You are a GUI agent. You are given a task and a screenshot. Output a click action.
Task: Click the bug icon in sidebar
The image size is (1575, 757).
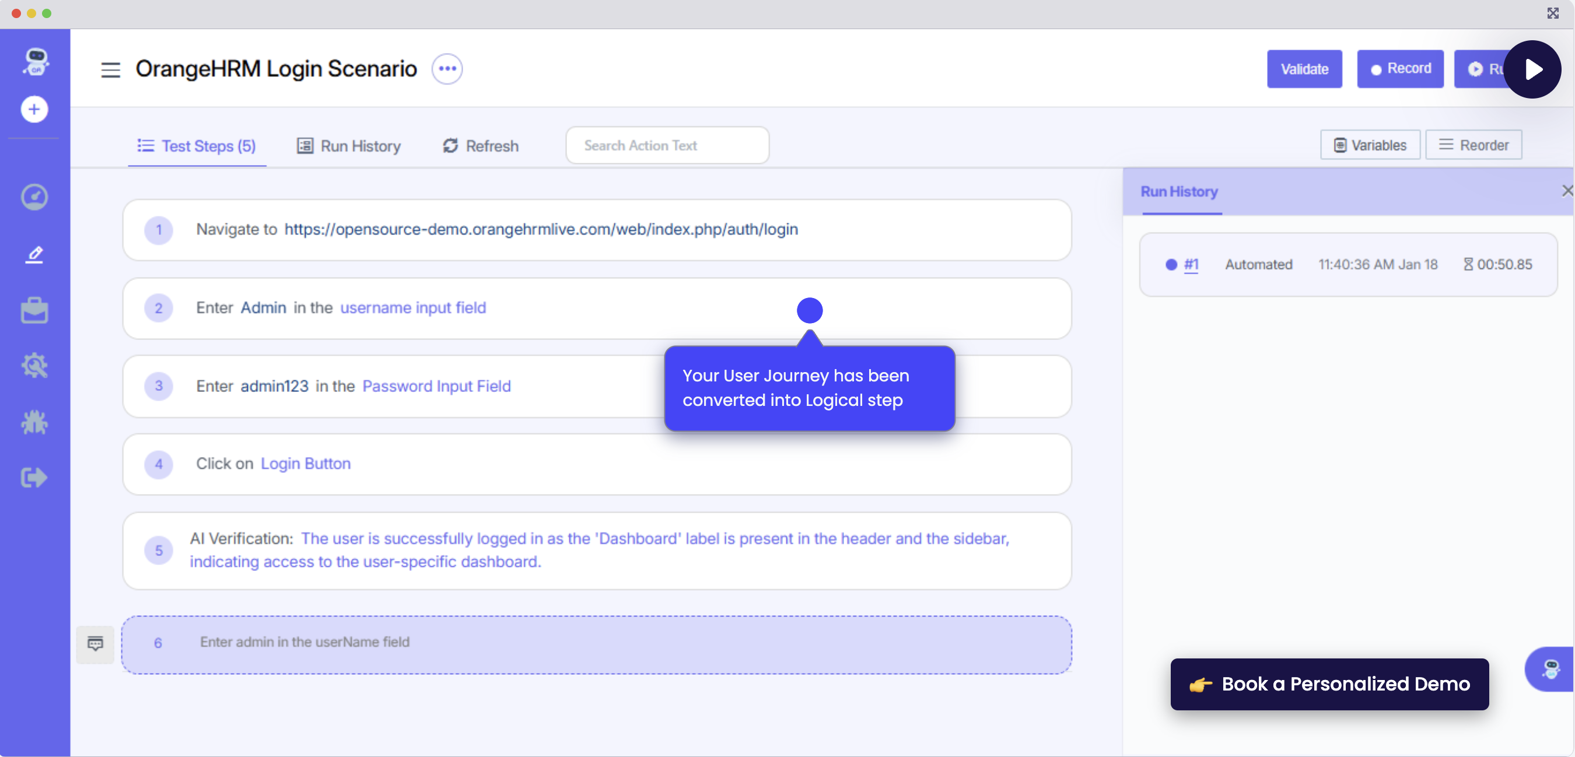[x=34, y=422]
